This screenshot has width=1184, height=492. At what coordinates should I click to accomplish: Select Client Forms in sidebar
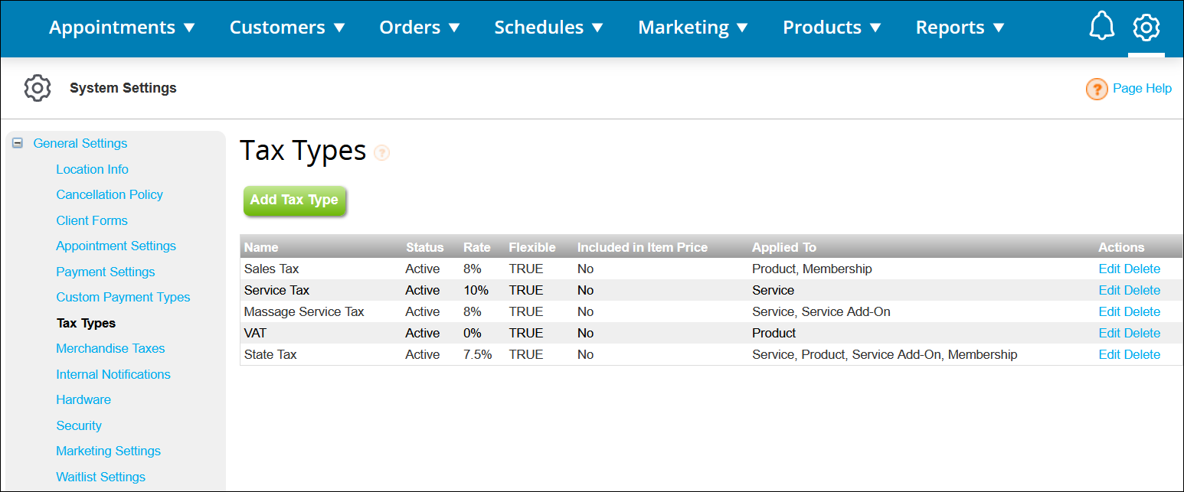[92, 220]
